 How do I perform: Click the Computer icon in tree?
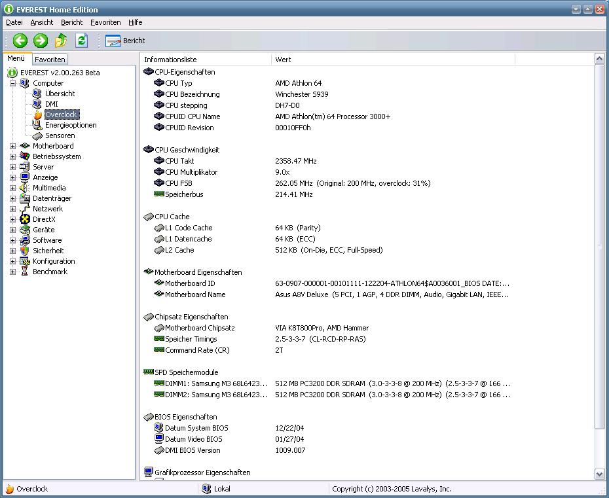[24, 83]
